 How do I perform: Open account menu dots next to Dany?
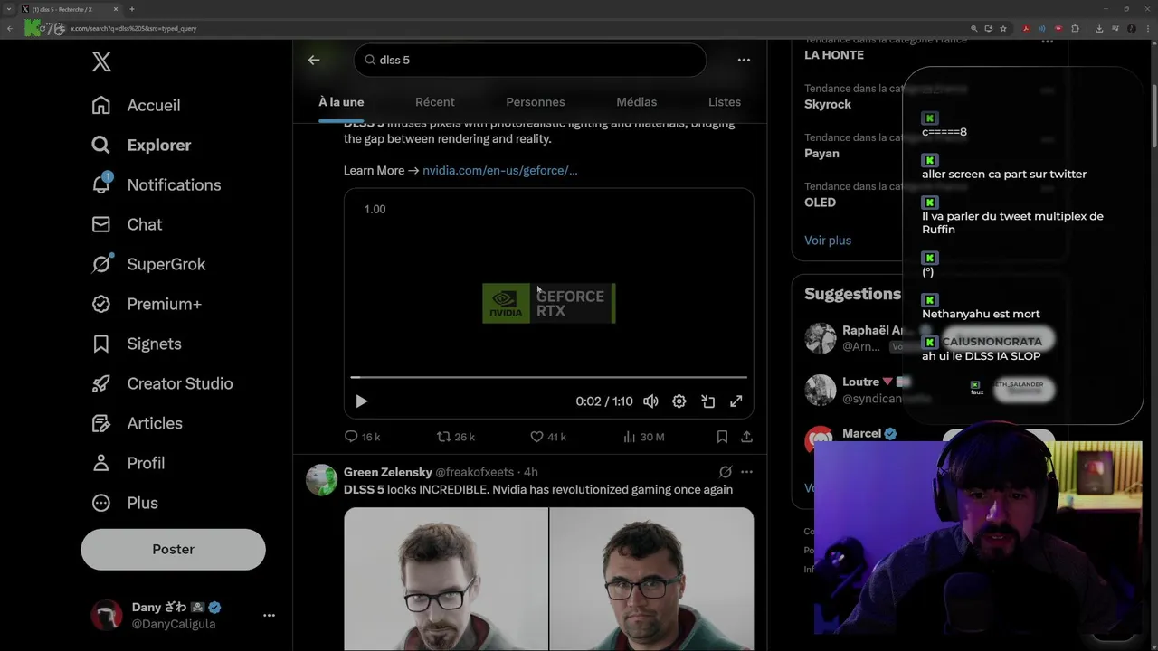coord(269,615)
